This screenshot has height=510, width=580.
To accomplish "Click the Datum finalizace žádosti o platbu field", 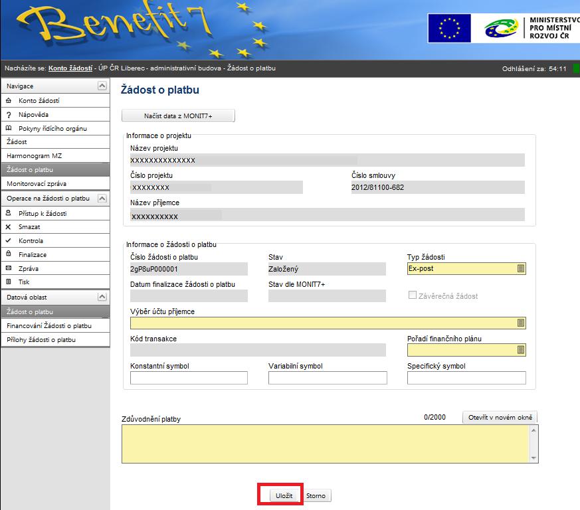I will 189,296.
